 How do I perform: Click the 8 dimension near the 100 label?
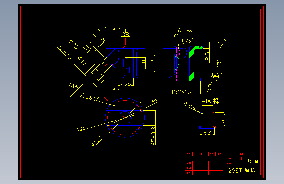(x=103, y=40)
